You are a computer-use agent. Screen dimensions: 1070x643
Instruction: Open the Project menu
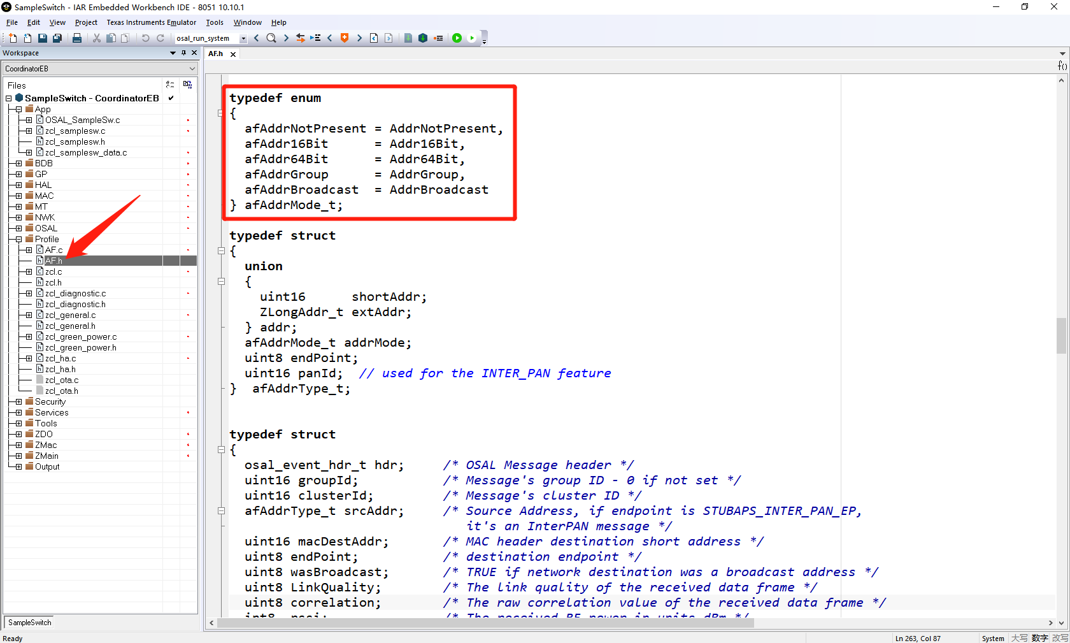point(86,22)
